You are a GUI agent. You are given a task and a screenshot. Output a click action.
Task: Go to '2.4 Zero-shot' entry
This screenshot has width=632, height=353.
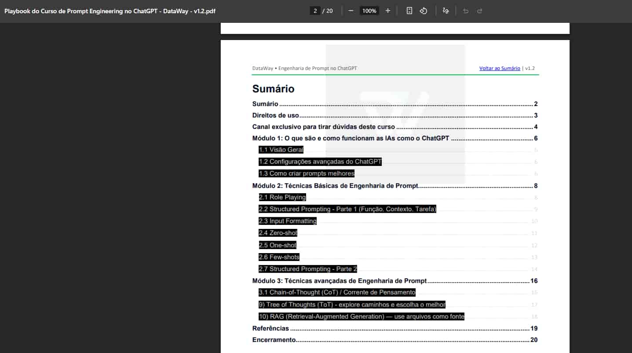pos(278,233)
